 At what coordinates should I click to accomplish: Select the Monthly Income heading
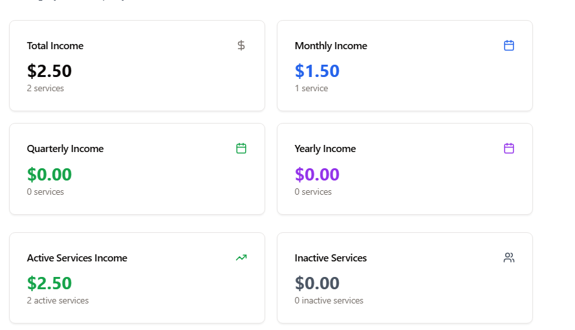point(331,46)
